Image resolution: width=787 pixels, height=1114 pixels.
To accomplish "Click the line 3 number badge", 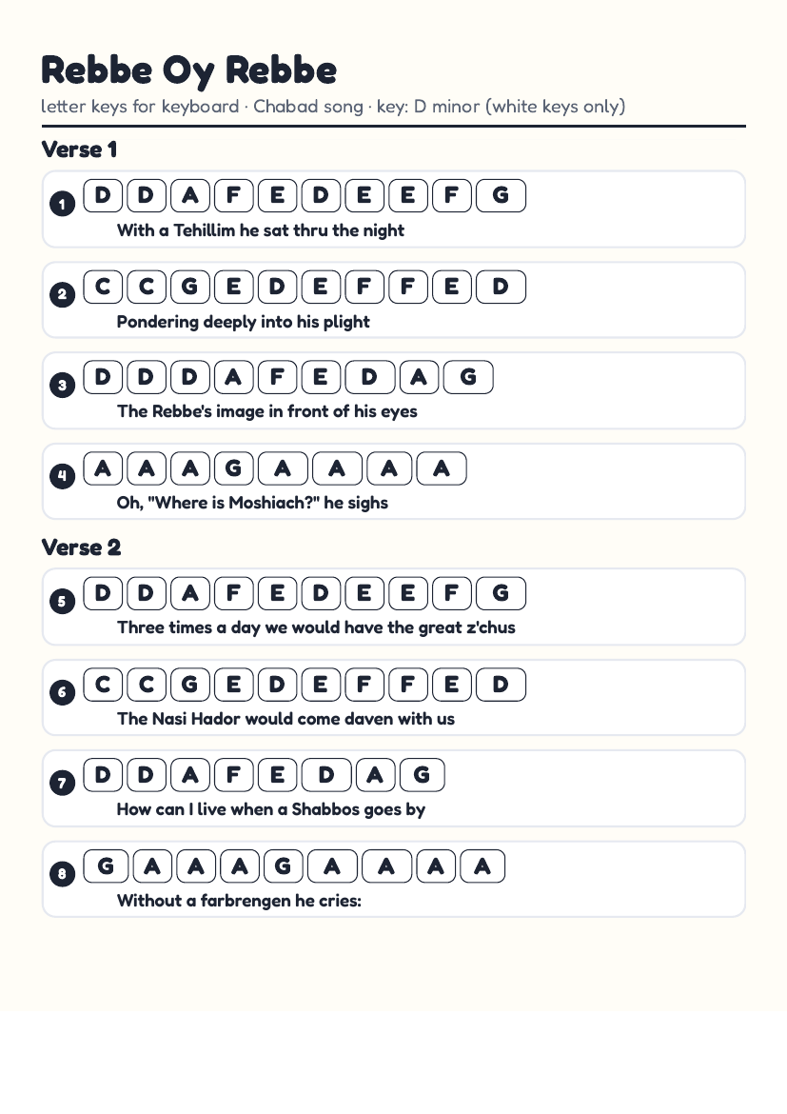I will point(63,385).
